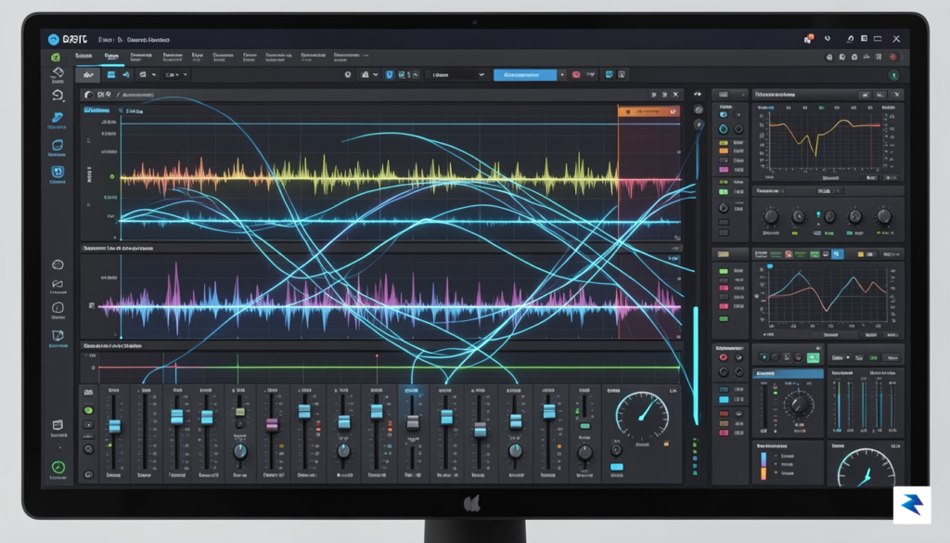This screenshot has height=543, width=950.
Task: Open the orange notification icon in title bar
Action: click(809, 39)
